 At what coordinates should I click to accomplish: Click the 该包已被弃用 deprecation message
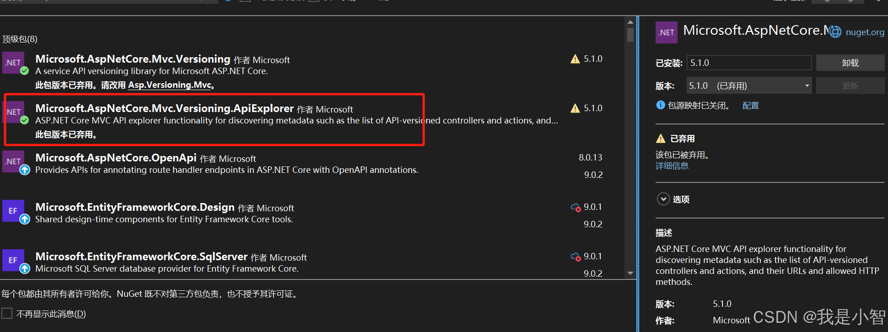682,155
